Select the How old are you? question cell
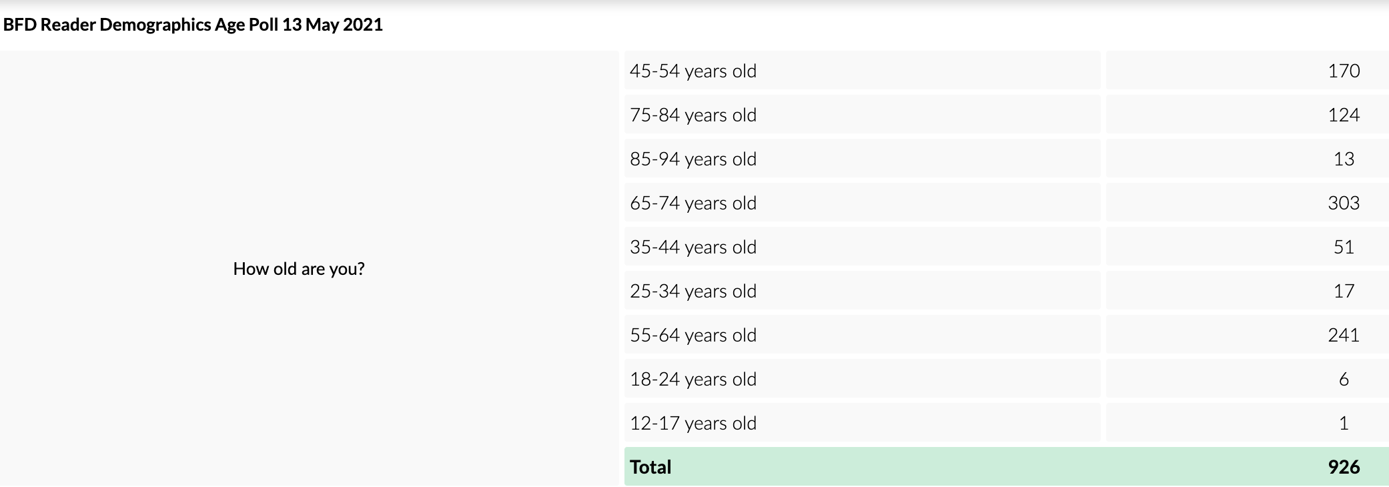1389x487 pixels. tap(299, 269)
